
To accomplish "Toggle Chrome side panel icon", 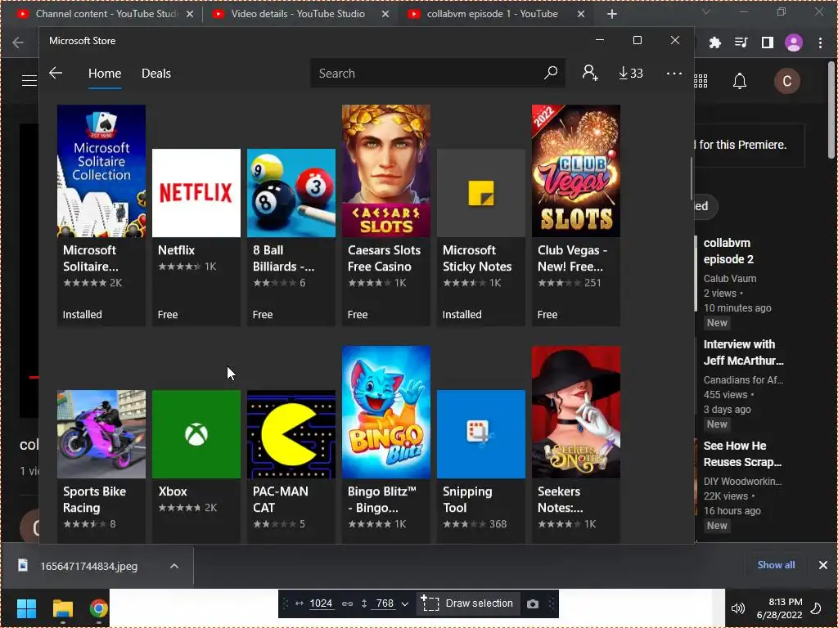I will (768, 43).
